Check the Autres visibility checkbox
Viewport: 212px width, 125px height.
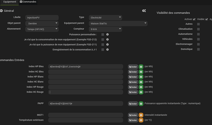tap(198, 24)
